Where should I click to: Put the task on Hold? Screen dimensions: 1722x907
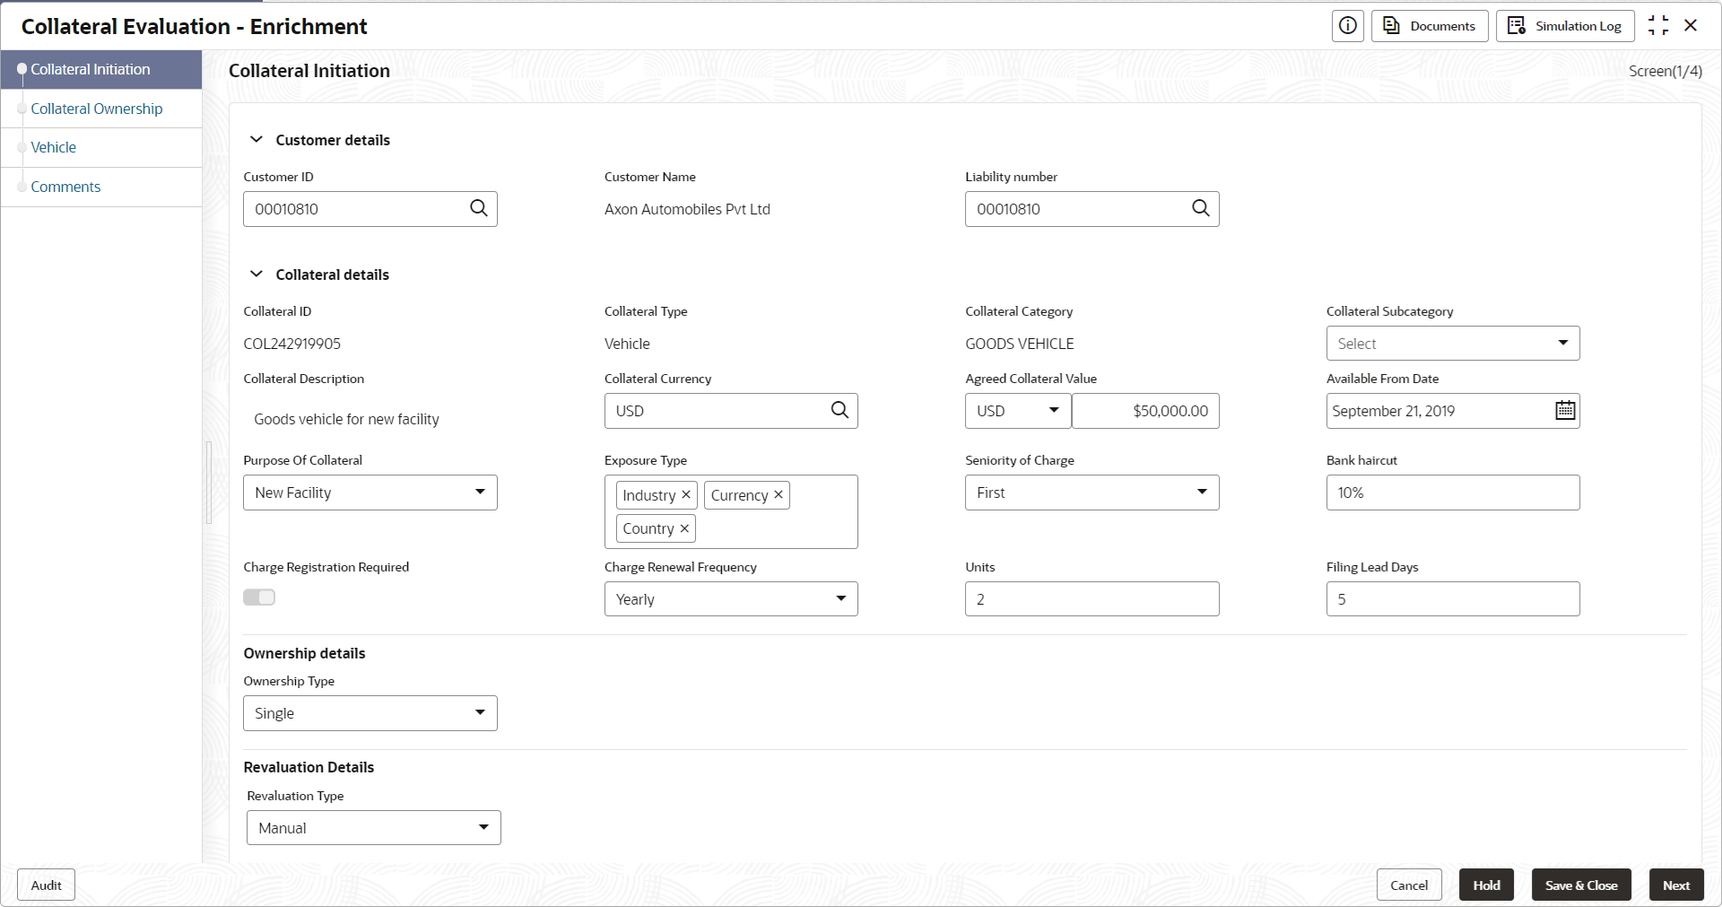pos(1486,885)
